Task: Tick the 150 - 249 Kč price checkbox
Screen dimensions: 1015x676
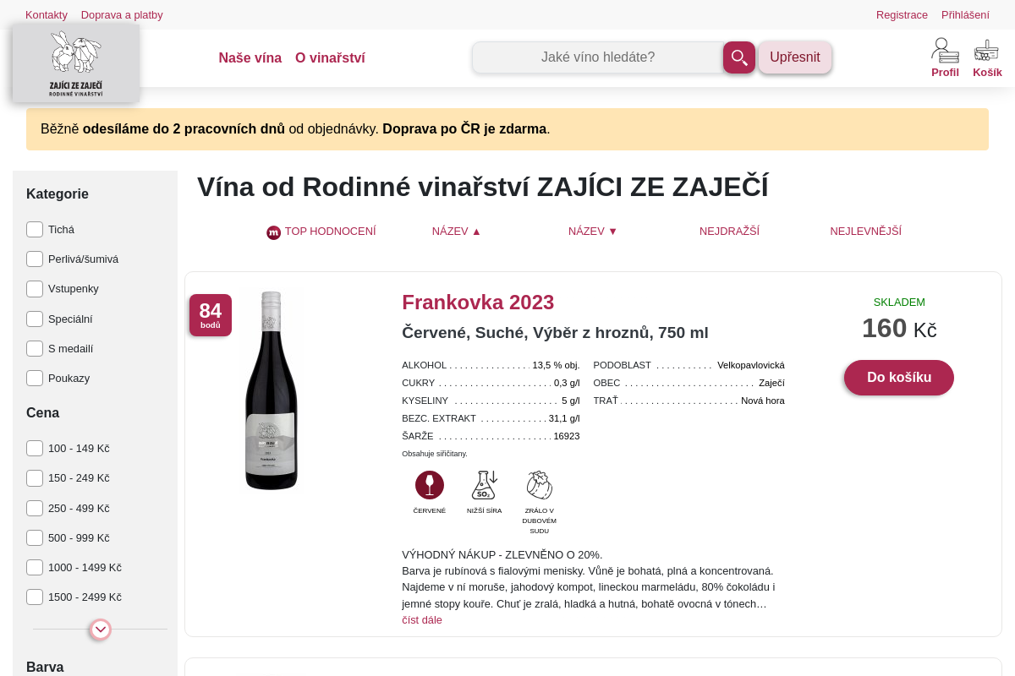Action: pyautogui.click(x=35, y=478)
